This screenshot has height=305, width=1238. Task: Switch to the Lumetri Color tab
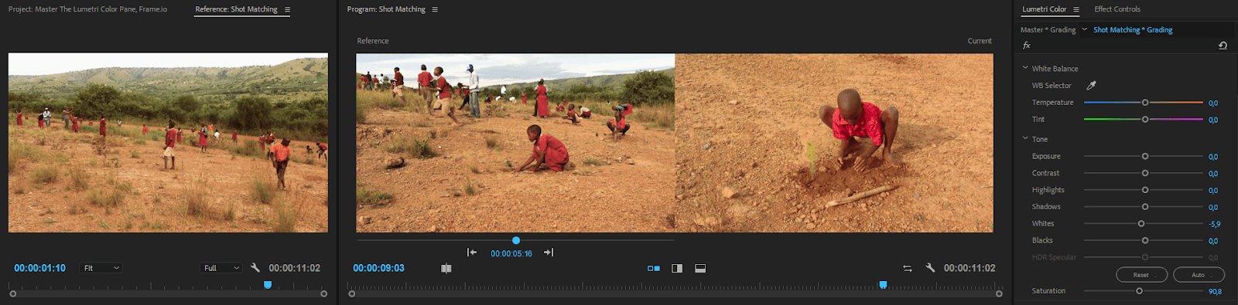click(x=1044, y=9)
